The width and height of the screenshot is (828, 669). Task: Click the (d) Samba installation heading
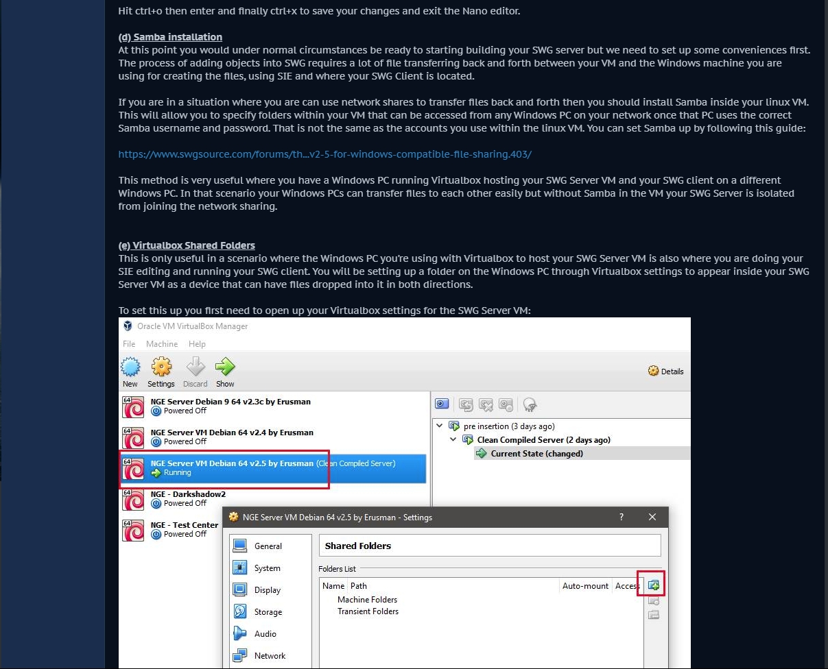point(170,37)
